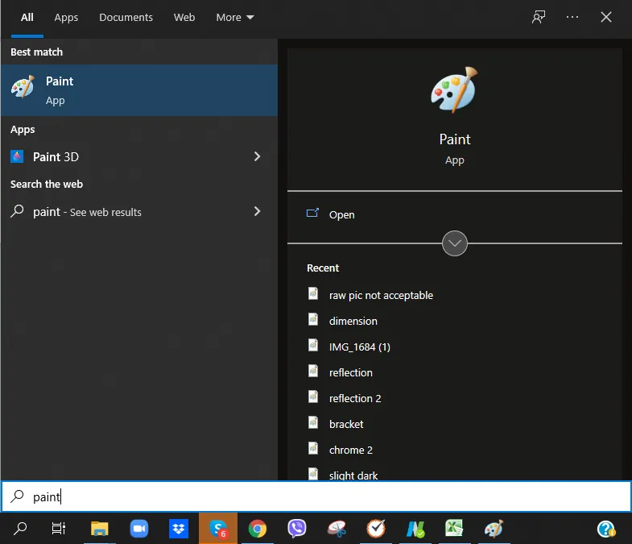632x544 pixels.
Task: Switch to the Documents search tab
Action: (126, 18)
